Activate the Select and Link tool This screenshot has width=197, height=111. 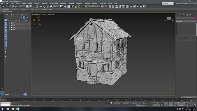click(10, 6)
